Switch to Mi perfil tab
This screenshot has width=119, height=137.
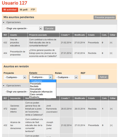click(24, 10)
